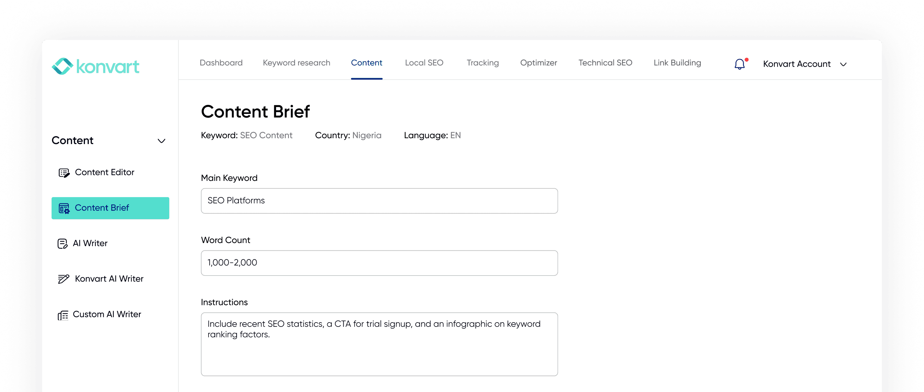This screenshot has width=924, height=392.
Task: Click the Content Editor sidebar icon
Action: 64,173
